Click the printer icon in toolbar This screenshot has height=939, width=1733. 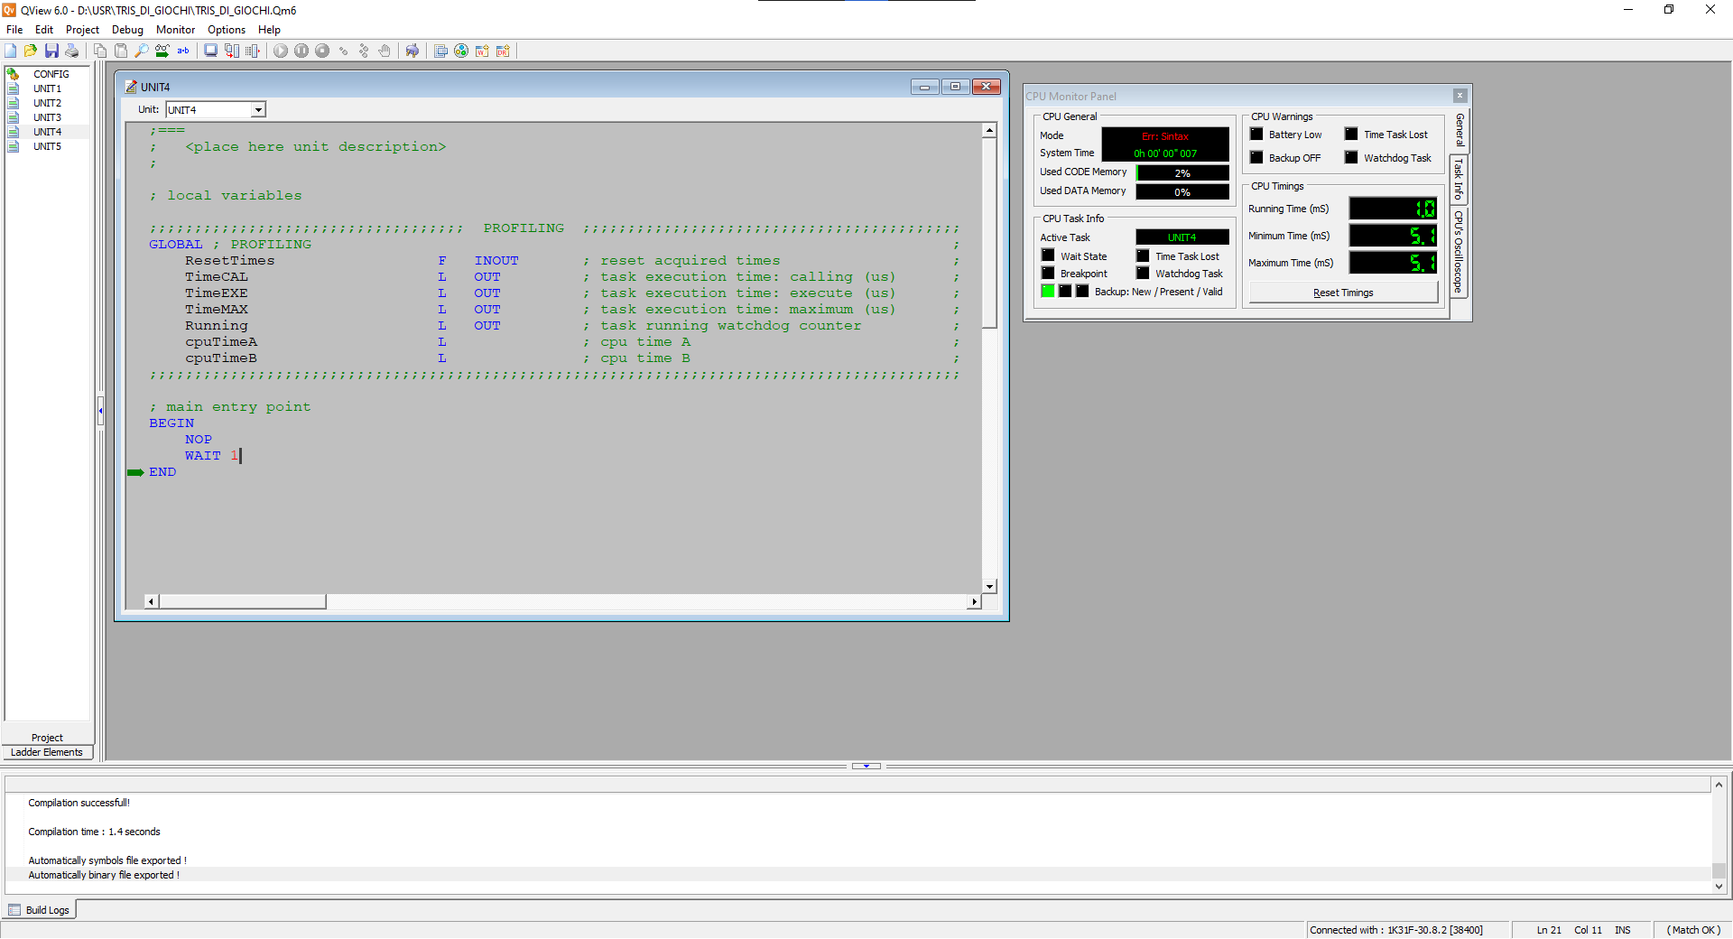pyautogui.click(x=72, y=51)
